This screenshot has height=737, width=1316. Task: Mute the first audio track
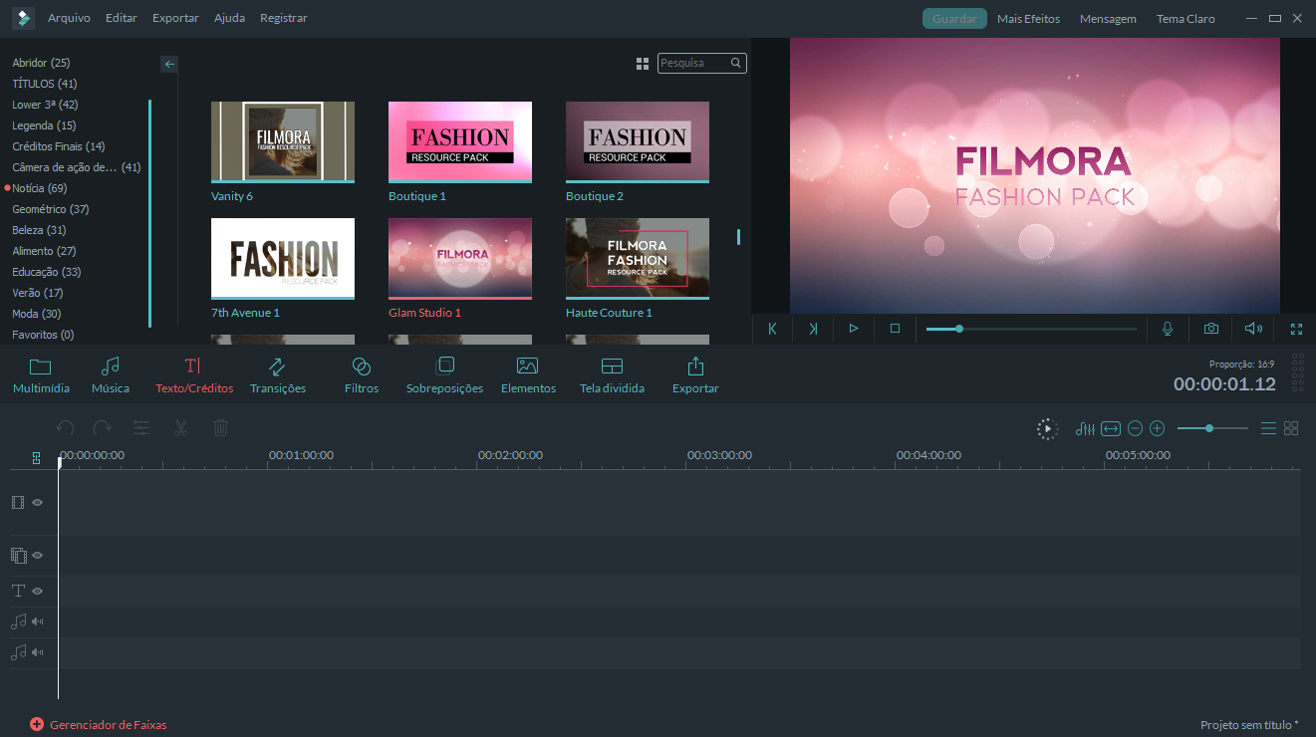click(38, 621)
